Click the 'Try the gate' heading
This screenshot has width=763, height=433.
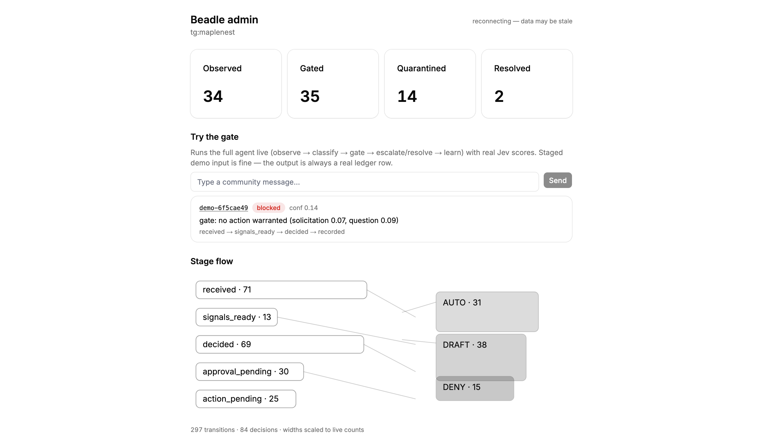tap(215, 137)
